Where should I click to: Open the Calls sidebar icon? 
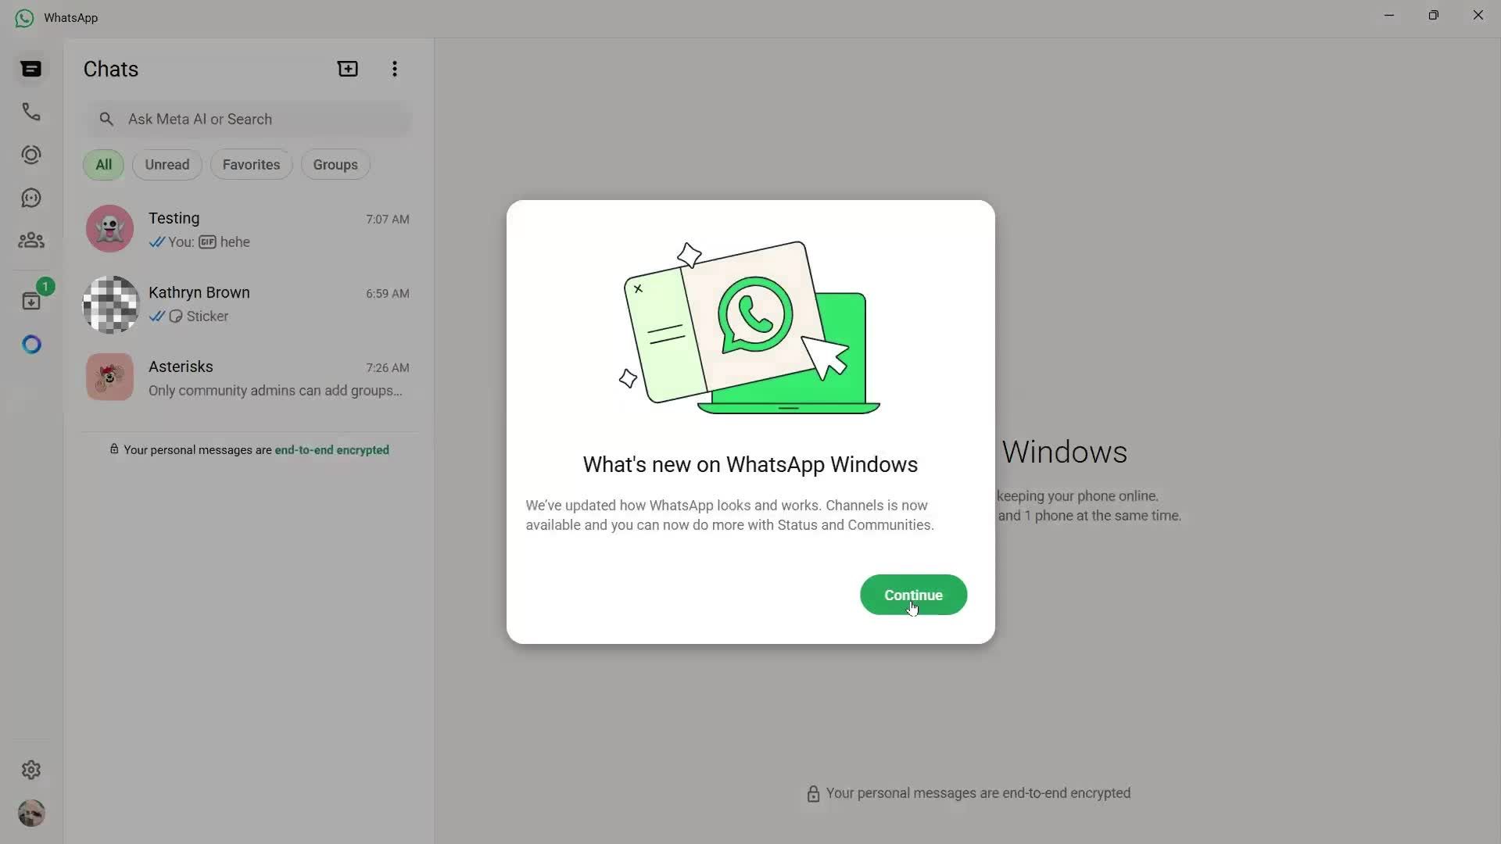[31, 112]
